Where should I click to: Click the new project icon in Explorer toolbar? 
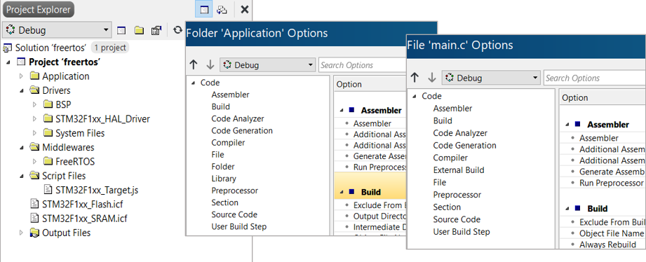pyautogui.click(x=121, y=30)
